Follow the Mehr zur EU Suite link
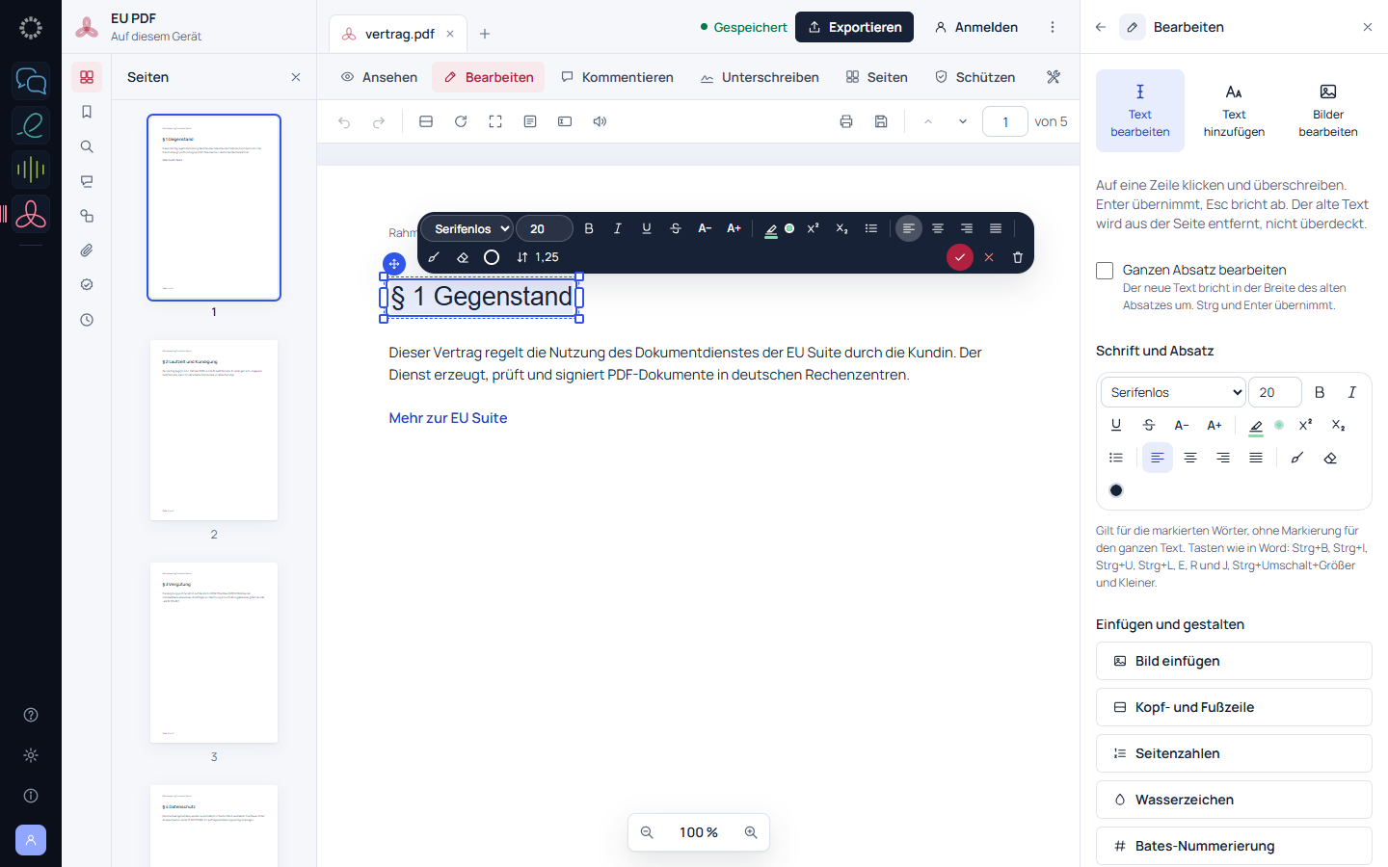 (447, 418)
